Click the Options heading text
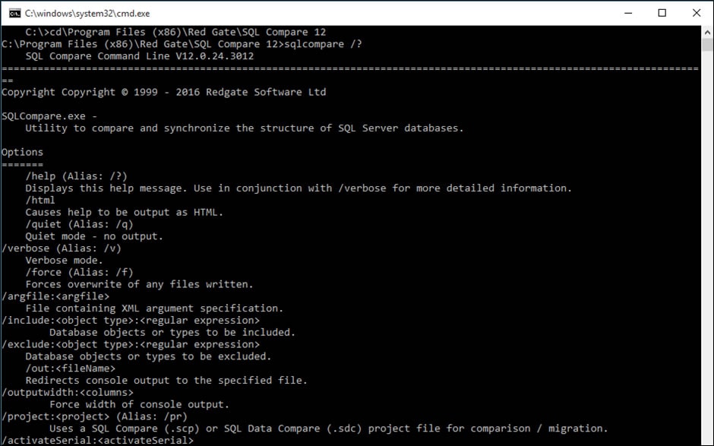714x446 pixels. click(x=22, y=152)
